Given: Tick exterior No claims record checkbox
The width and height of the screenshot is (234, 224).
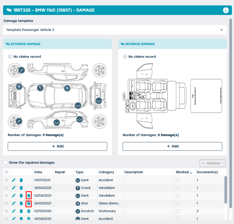Looking at the screenshot, I should (x=10, y=56).
